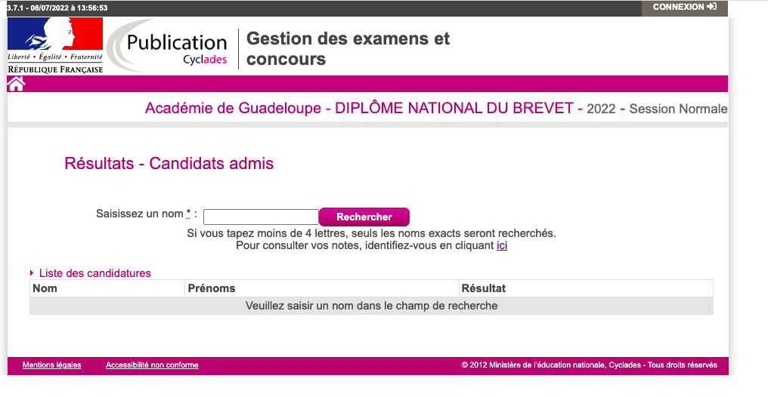Click the home icon in the magenta bar
The height and width of the screenshot is (397, 768).
coord(16,84)
